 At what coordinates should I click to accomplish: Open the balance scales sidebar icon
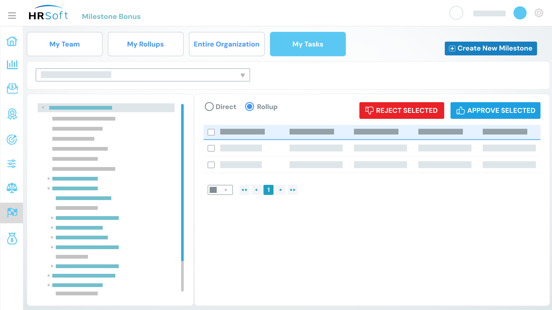(x=12, y=188)
